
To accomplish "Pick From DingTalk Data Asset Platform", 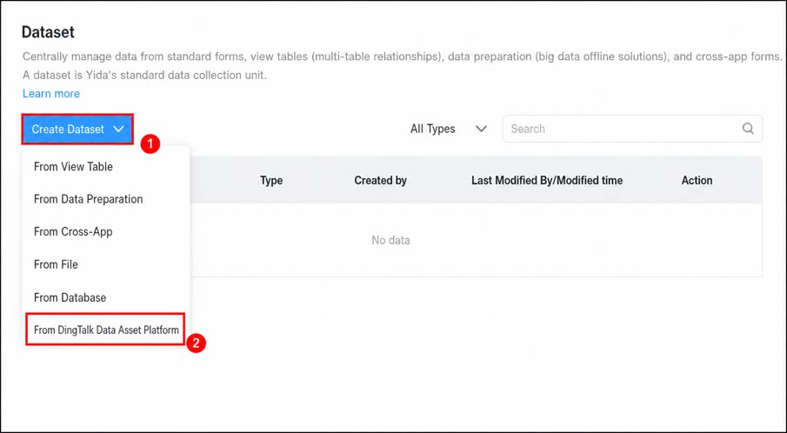I will pyautogui.click(x=106, y=330).
